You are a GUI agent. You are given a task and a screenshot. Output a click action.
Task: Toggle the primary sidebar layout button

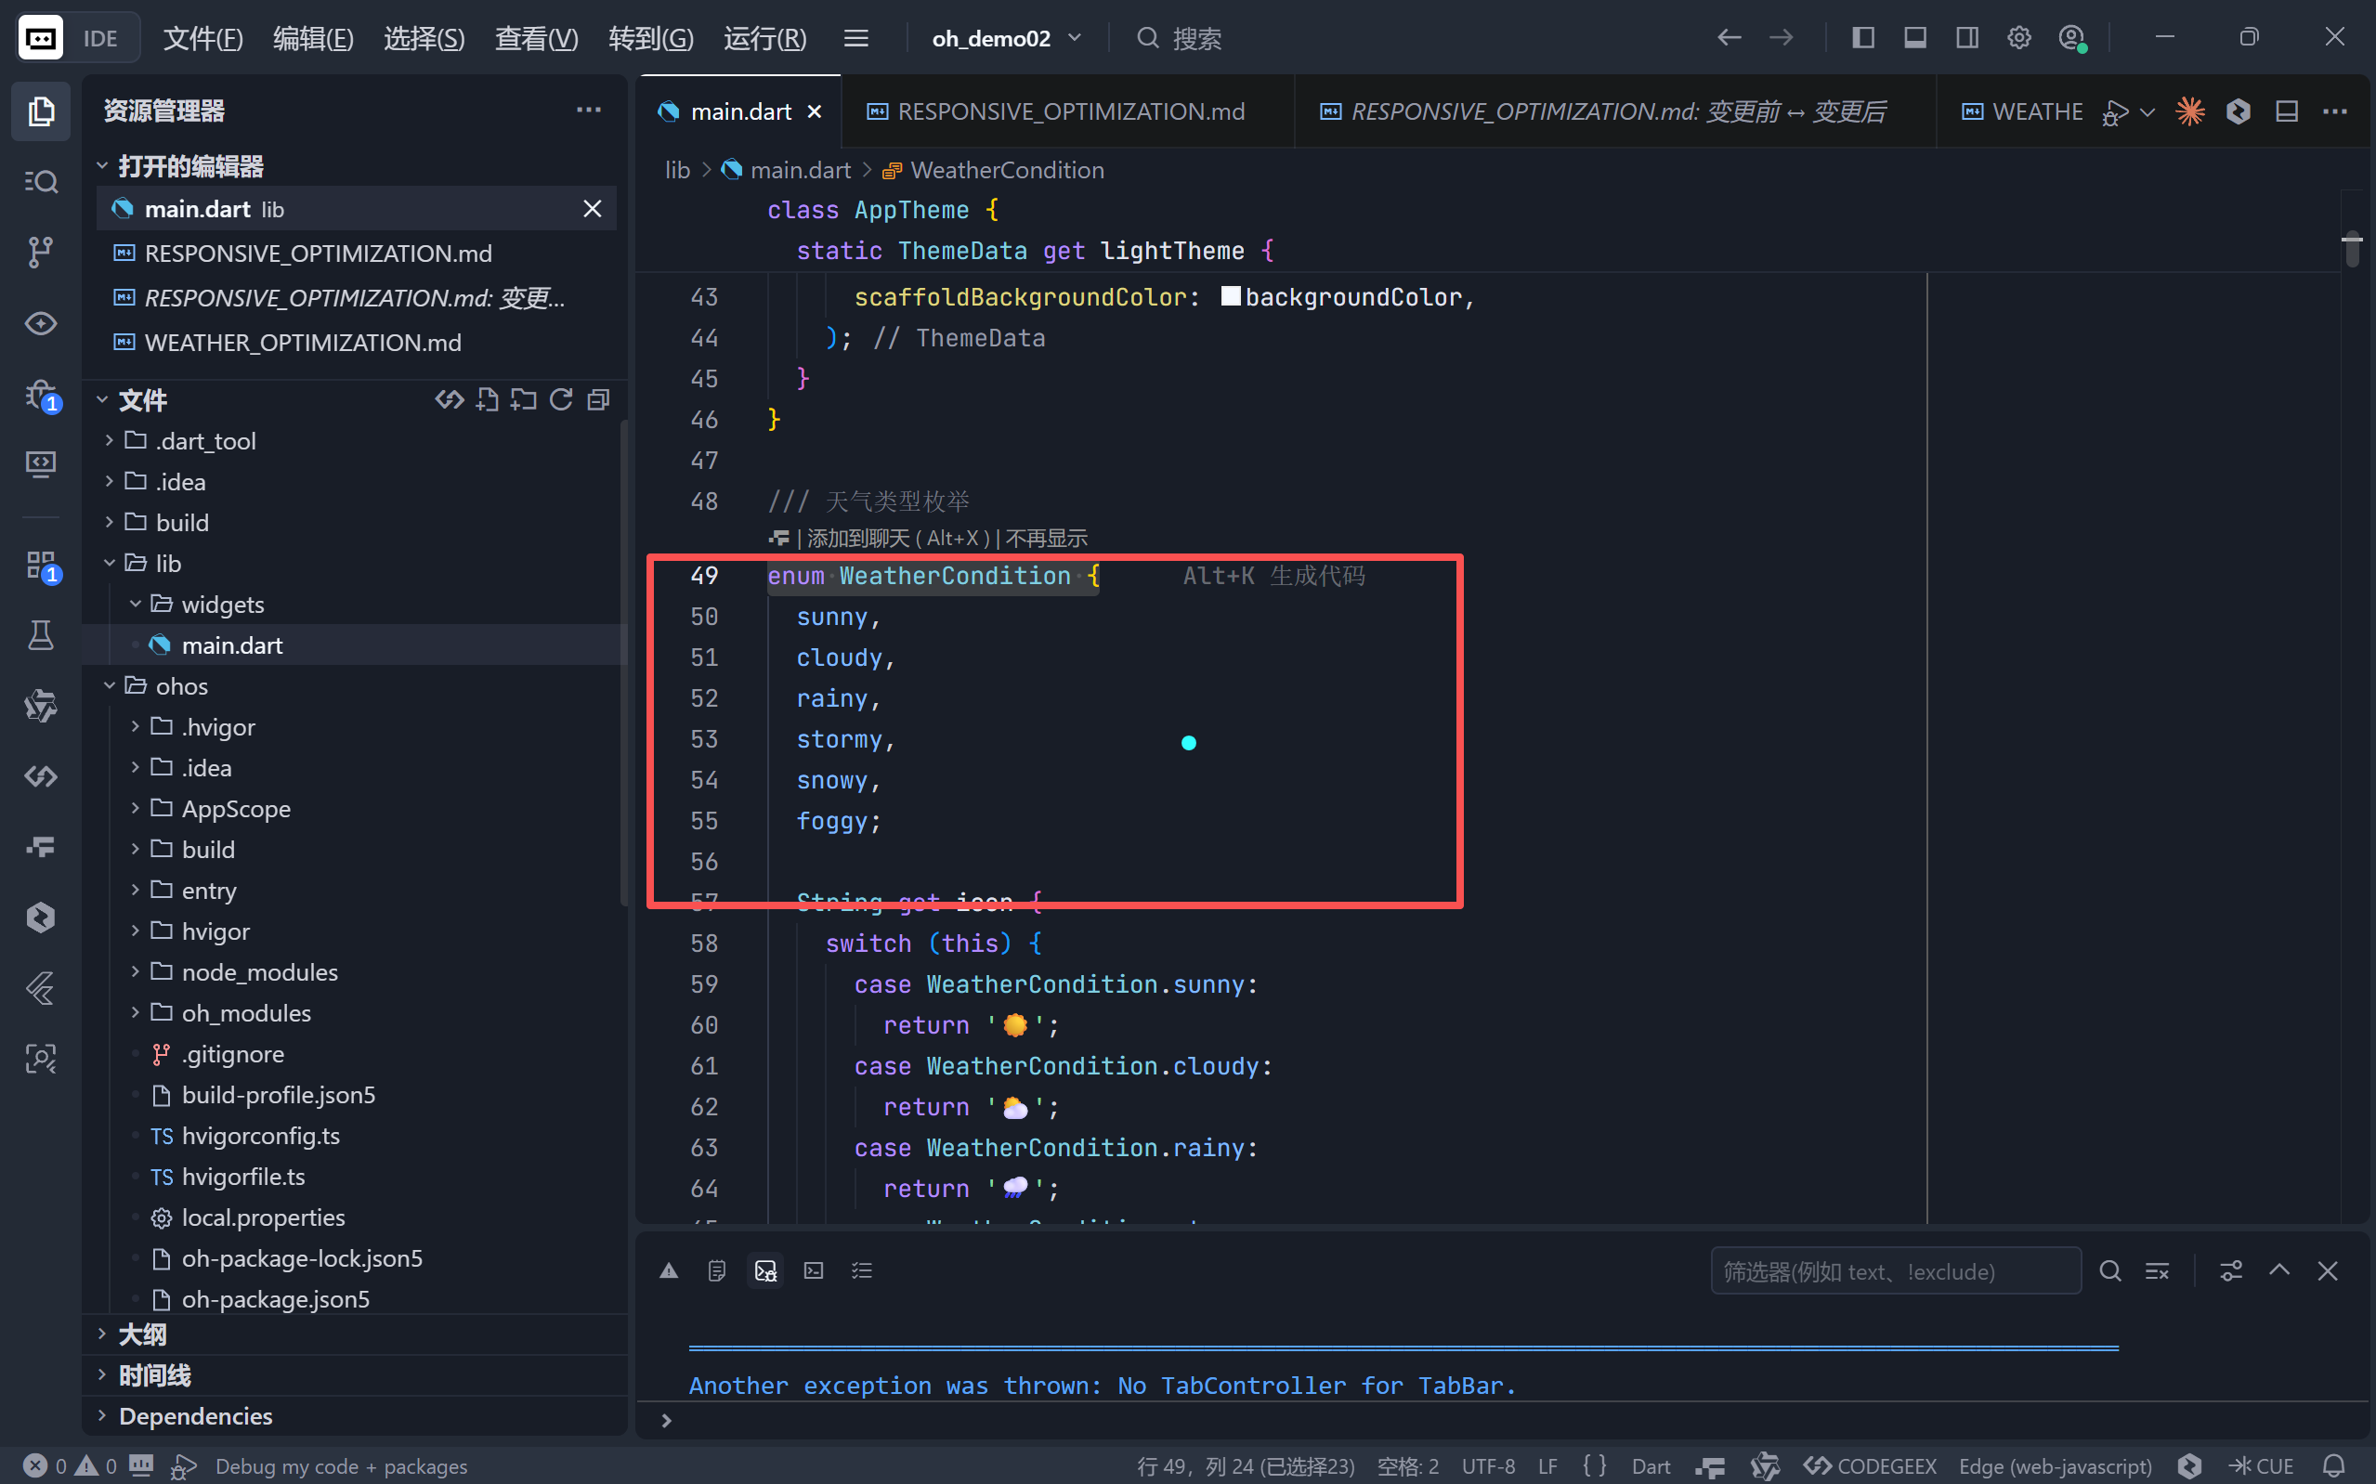pyautogui.click(x=1862, y=37)
